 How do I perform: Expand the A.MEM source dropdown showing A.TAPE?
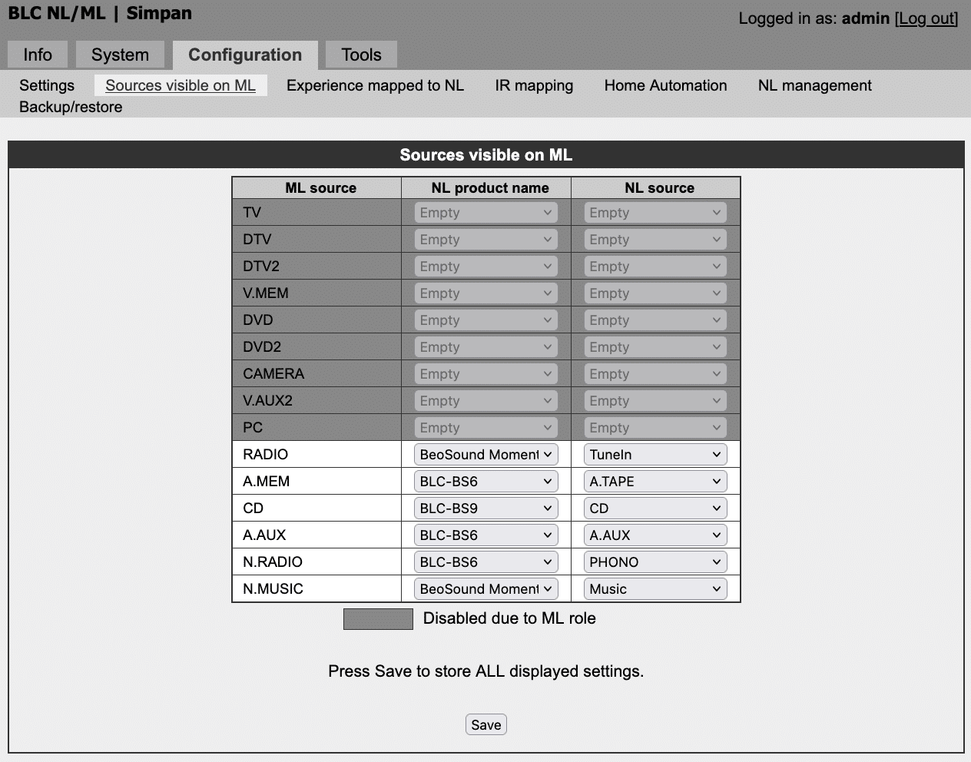(x=655, y=482)
